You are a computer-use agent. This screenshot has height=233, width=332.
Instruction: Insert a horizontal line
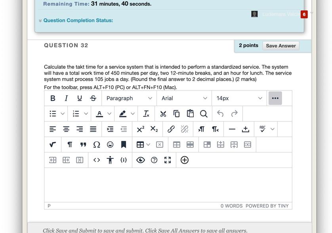click(x=232, y=129)
